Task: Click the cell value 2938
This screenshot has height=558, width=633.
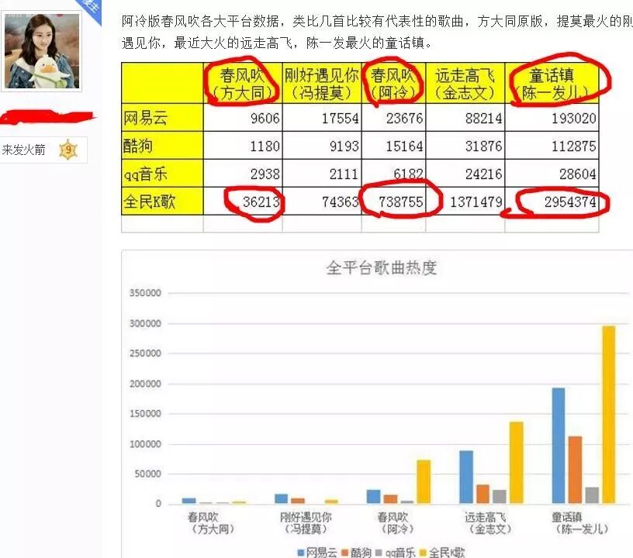Action: point(265,174)
